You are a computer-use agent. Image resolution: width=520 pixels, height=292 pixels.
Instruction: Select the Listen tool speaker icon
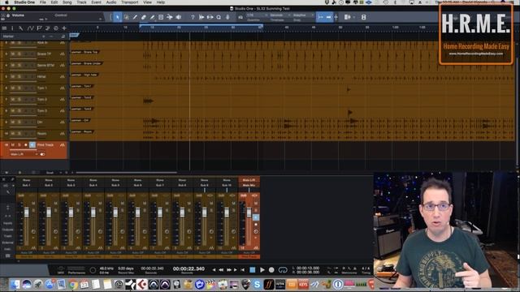tap(179, 17)
